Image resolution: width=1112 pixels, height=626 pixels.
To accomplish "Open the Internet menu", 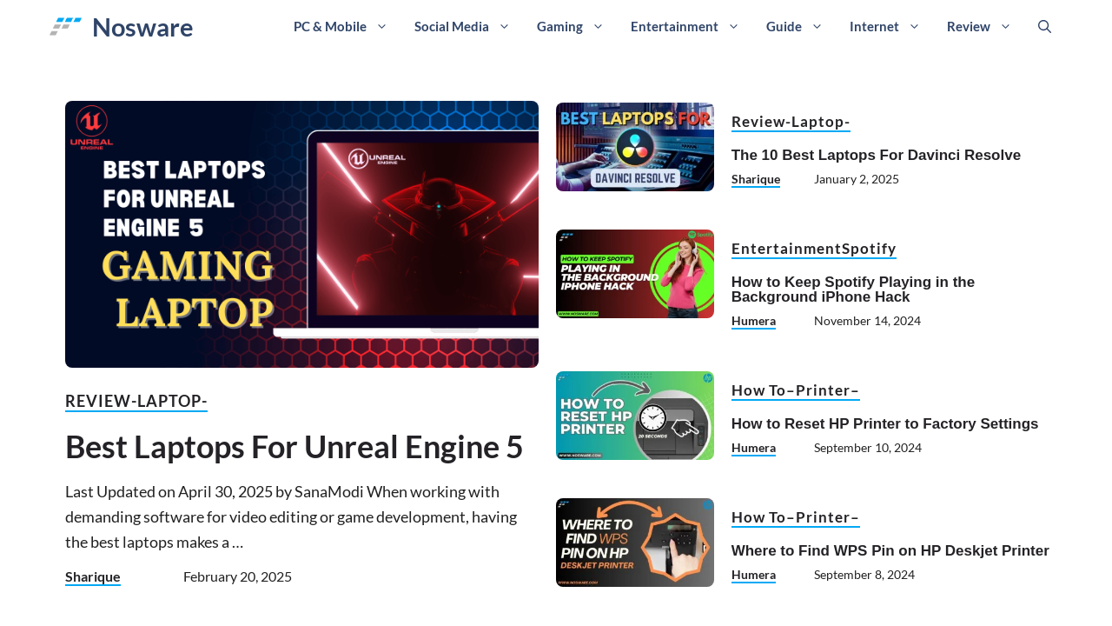I will click(874, 26).
